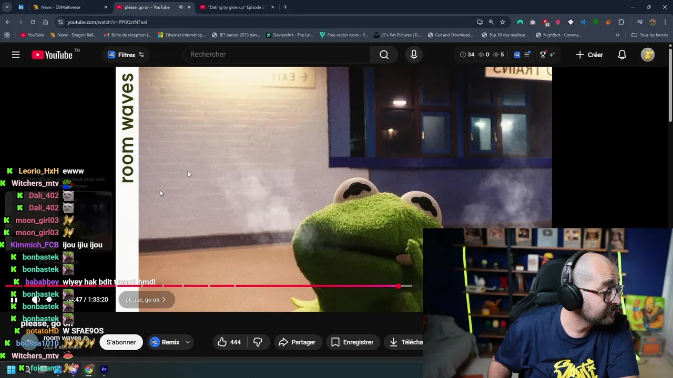673x378 pixels.
Task: Open the blue IQ extension icon in YouTube header
Action: (517, 55)
